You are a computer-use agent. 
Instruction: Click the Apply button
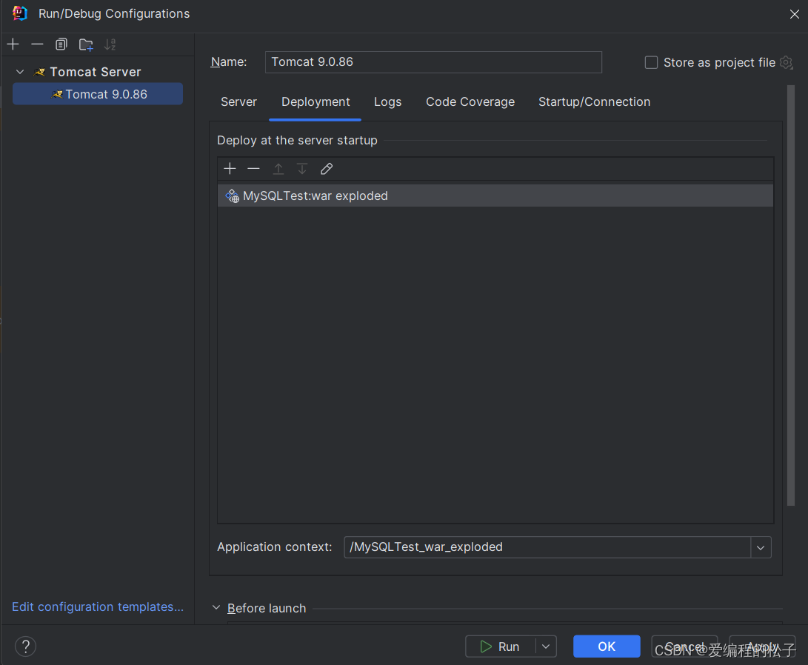[762, 646]
